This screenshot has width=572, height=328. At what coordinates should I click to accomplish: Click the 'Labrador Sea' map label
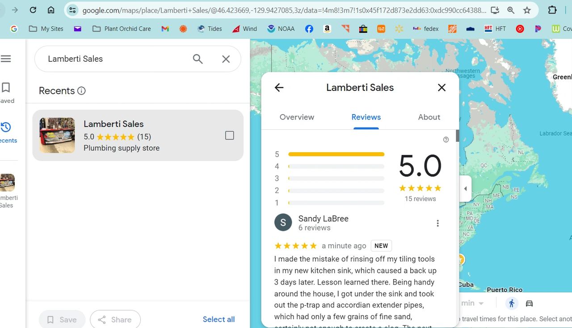(x=555, y=133)
